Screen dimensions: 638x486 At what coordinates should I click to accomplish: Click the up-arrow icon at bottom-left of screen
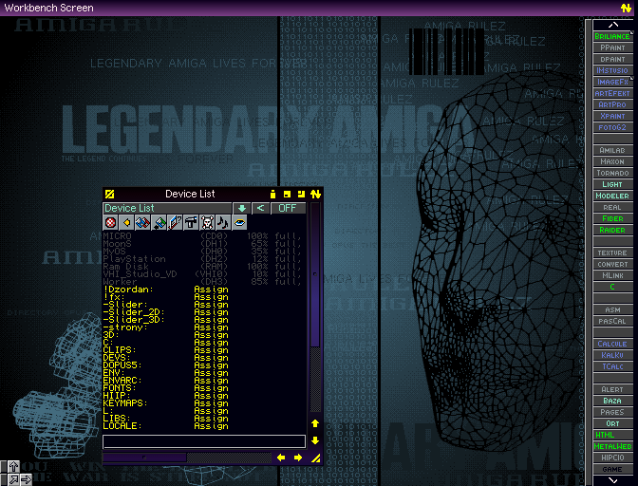point(13,466)
